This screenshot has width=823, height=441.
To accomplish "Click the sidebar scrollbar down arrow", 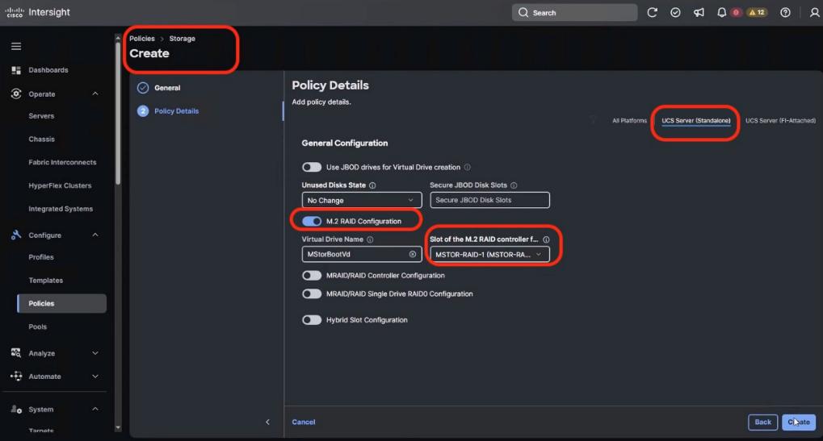I will pos(118,428).
